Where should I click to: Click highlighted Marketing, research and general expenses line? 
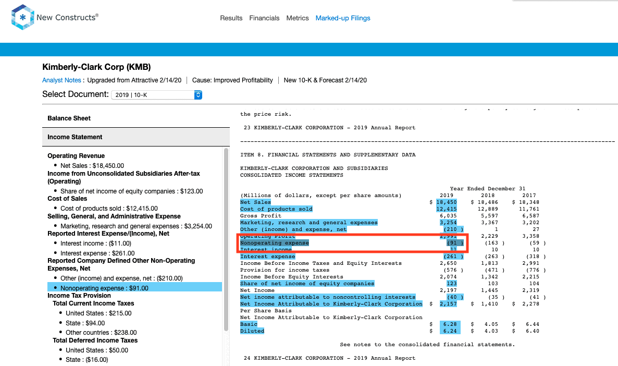(309, 223)
